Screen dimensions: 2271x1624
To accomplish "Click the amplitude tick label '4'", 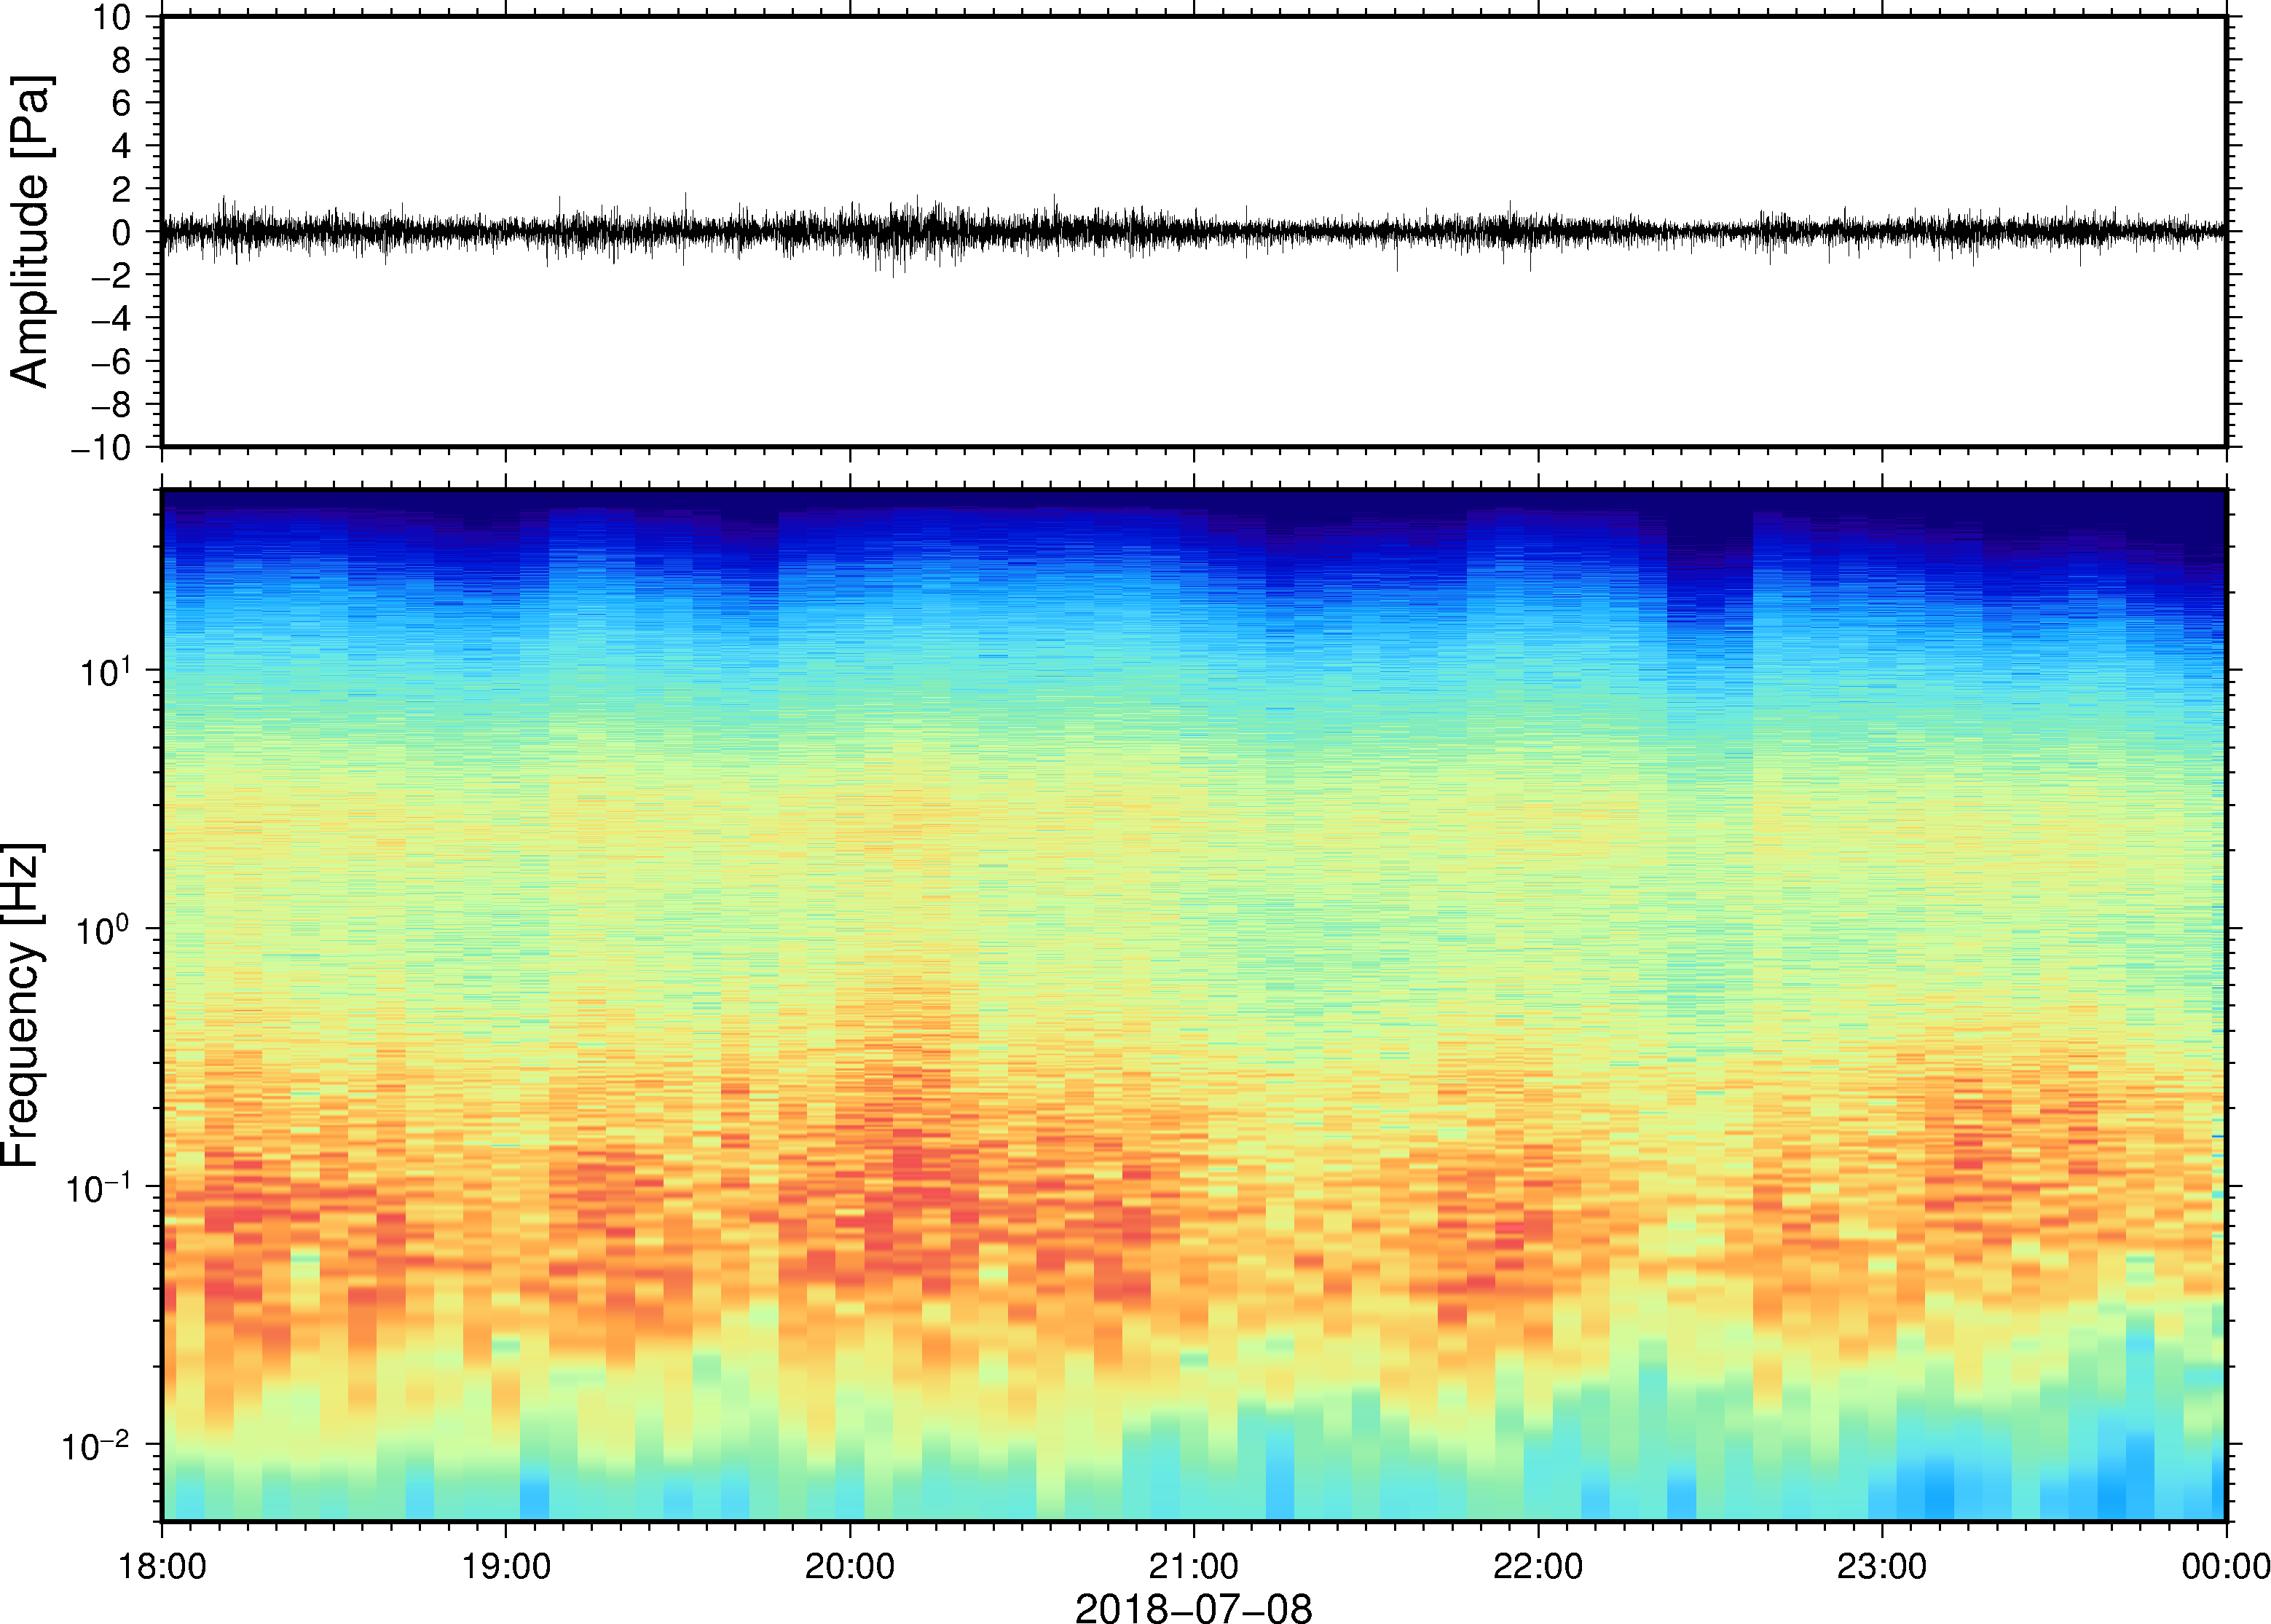I will 122,146.
